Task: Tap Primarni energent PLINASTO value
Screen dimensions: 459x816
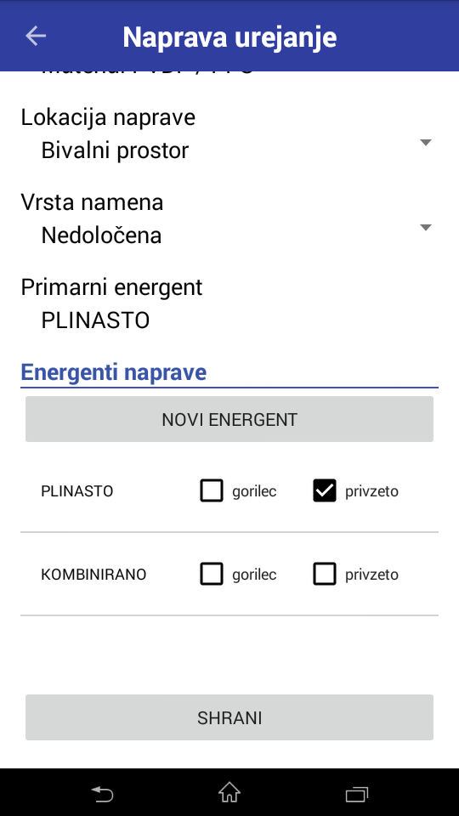Action: (x=95, y=320)
